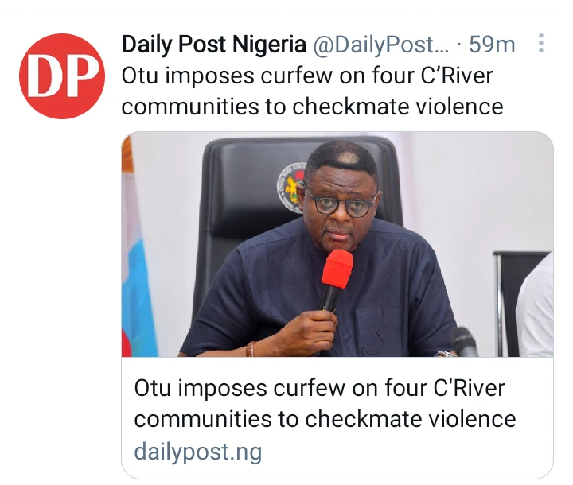Open card headline 'Otu imposes curfew on four C'River'
Screen dimensions: 573x485
320,388
